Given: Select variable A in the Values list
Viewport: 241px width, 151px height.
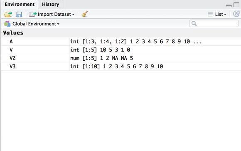Looking at the screenshot, I should (121, 42).
